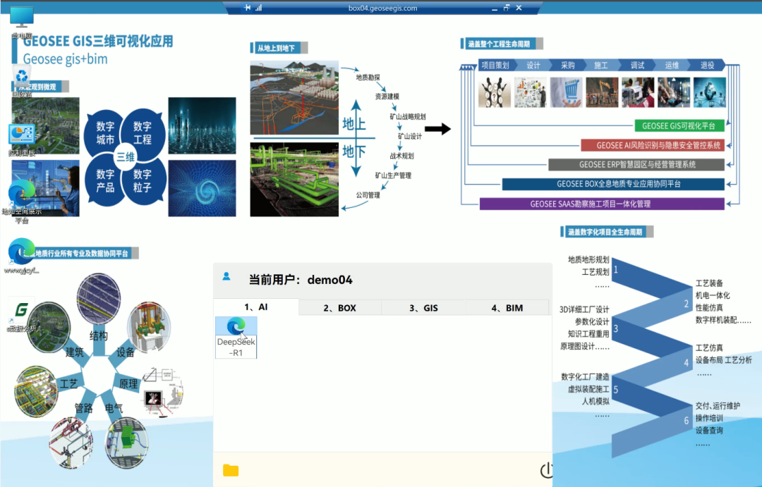Switch to the 3、GIS tab
The image size is (762, 487).
point(423,308)
